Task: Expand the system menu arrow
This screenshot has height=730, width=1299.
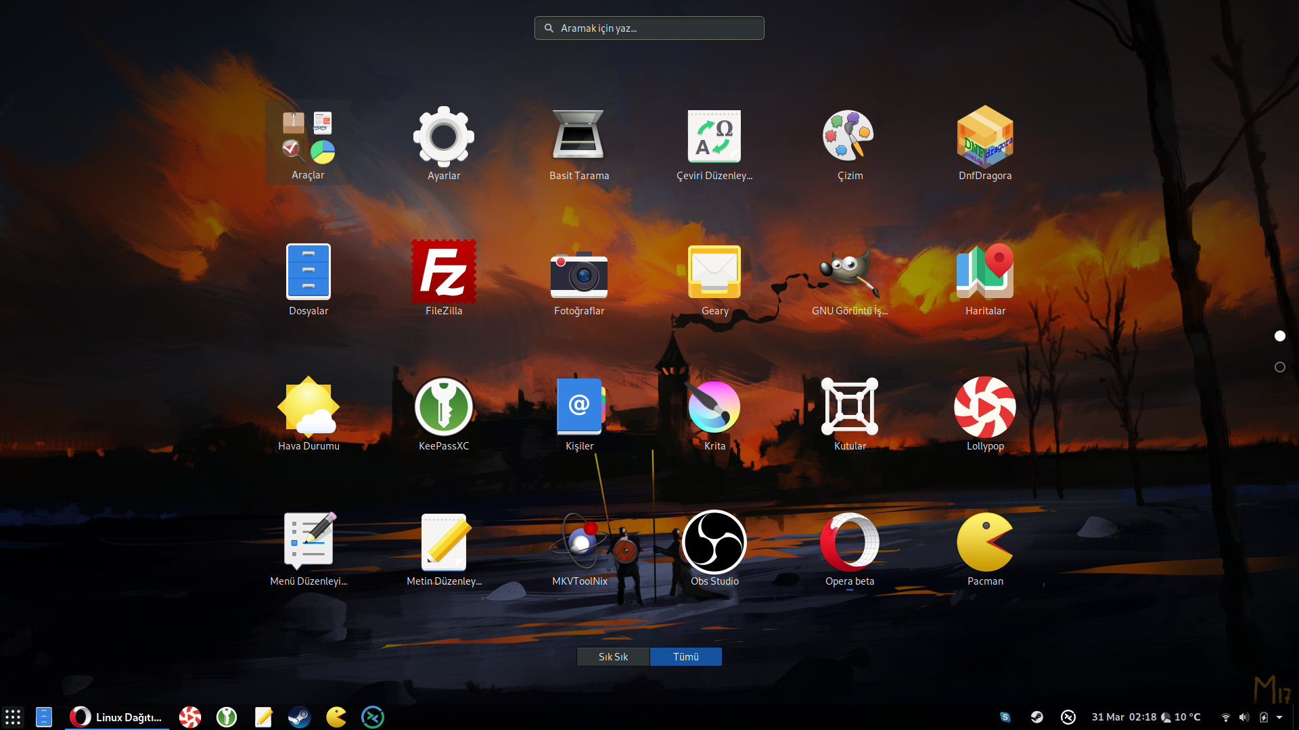Action: (1279, 717)
